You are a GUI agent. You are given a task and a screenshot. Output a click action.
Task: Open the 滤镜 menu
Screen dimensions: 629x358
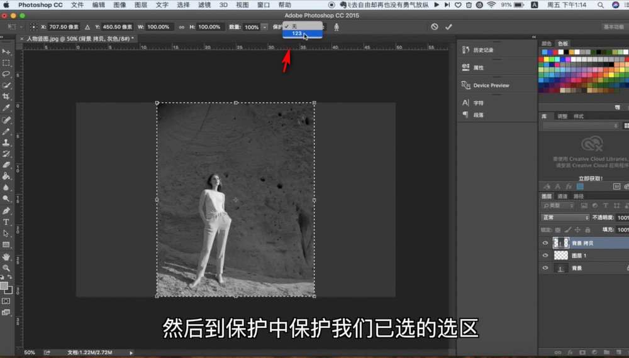[x=204, y=5]
